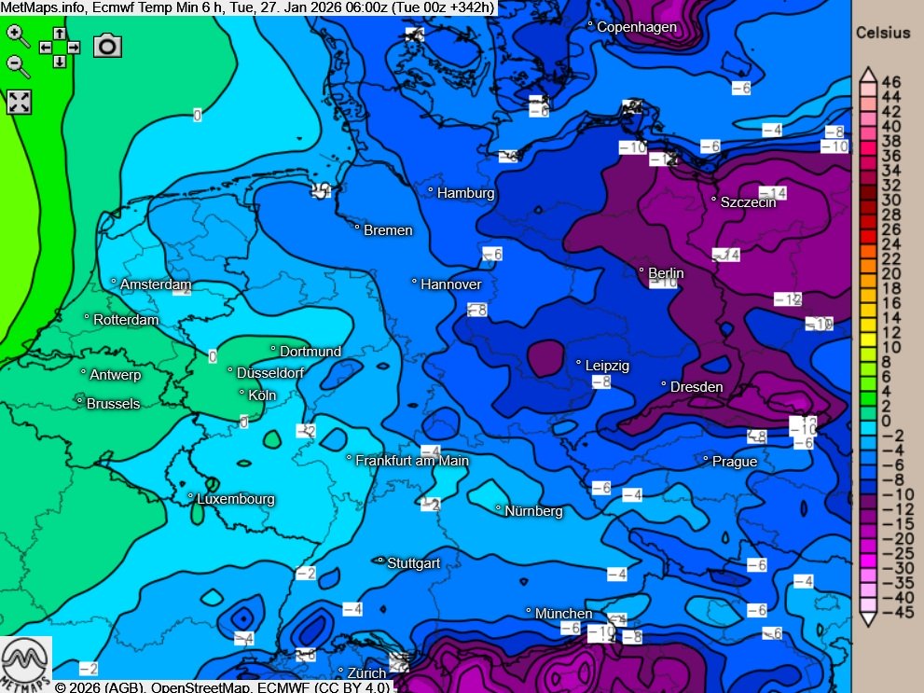Click the München city label

(563, 614)
